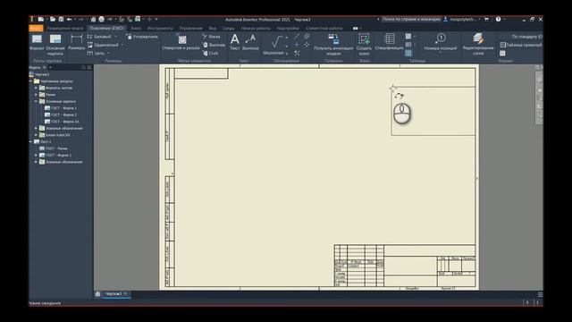Select the Высечка punch note tool
Viewport: 572px width, 322px height.
pyautogui.click(x=214, y=45)
